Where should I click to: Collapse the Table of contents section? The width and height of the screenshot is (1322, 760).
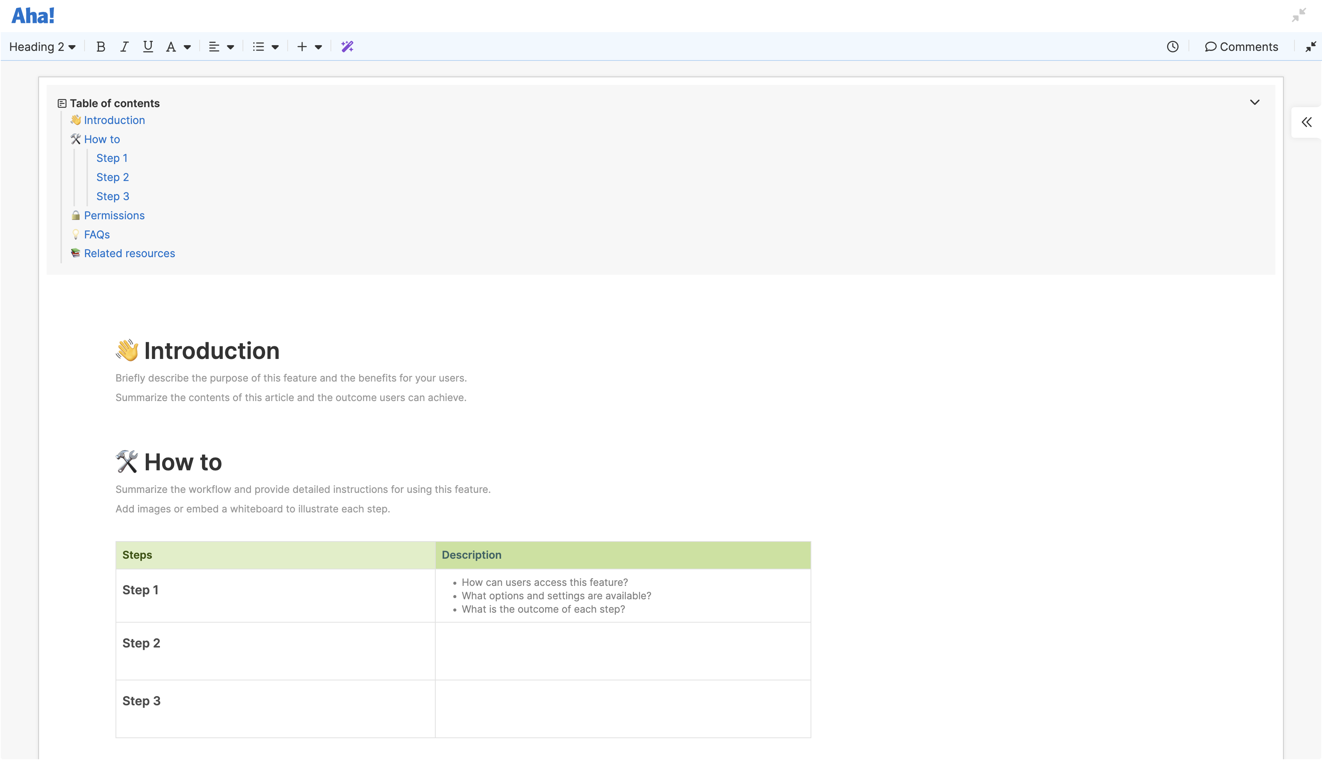[x=1255, y=102]
